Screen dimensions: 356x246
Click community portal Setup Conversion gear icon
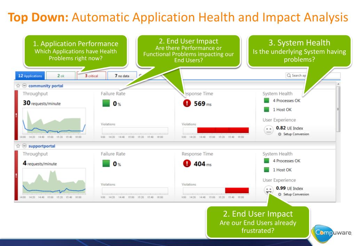pyautogui.click(x=280, y=134)
